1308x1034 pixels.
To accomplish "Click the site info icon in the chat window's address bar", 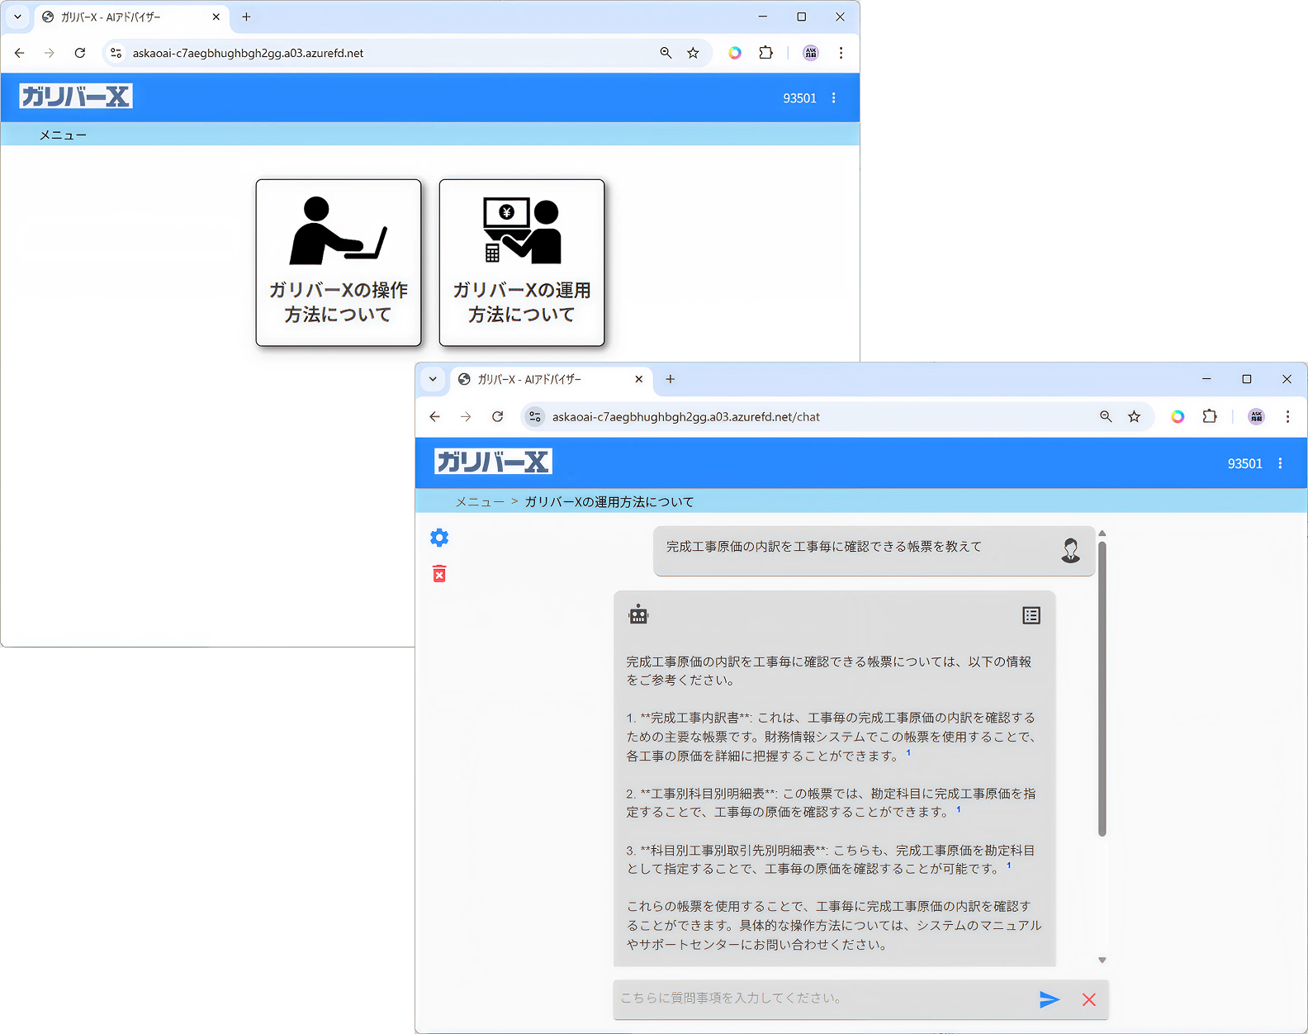I will 535,417.
